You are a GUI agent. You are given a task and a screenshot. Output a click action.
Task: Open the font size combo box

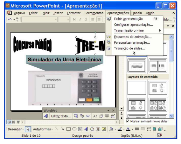tap(64, 19)
